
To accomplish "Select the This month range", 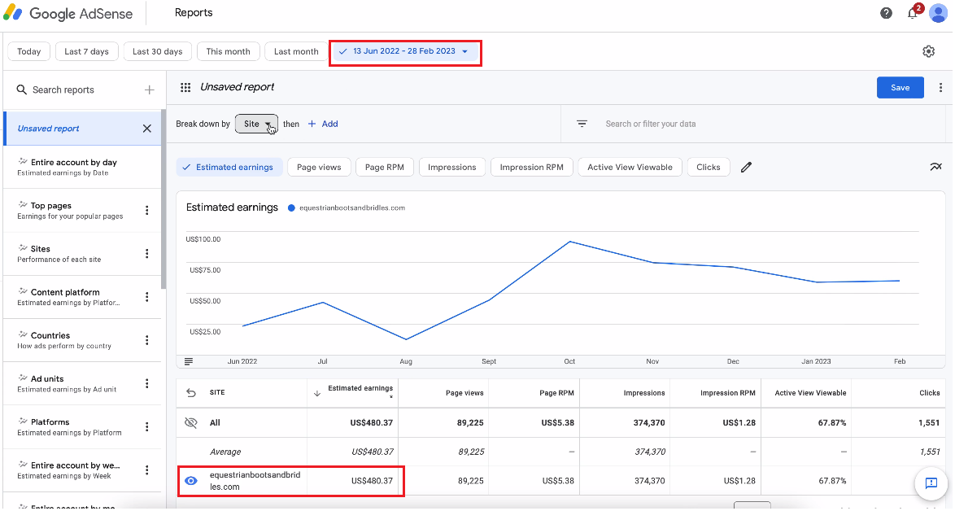I will point(229,52).
